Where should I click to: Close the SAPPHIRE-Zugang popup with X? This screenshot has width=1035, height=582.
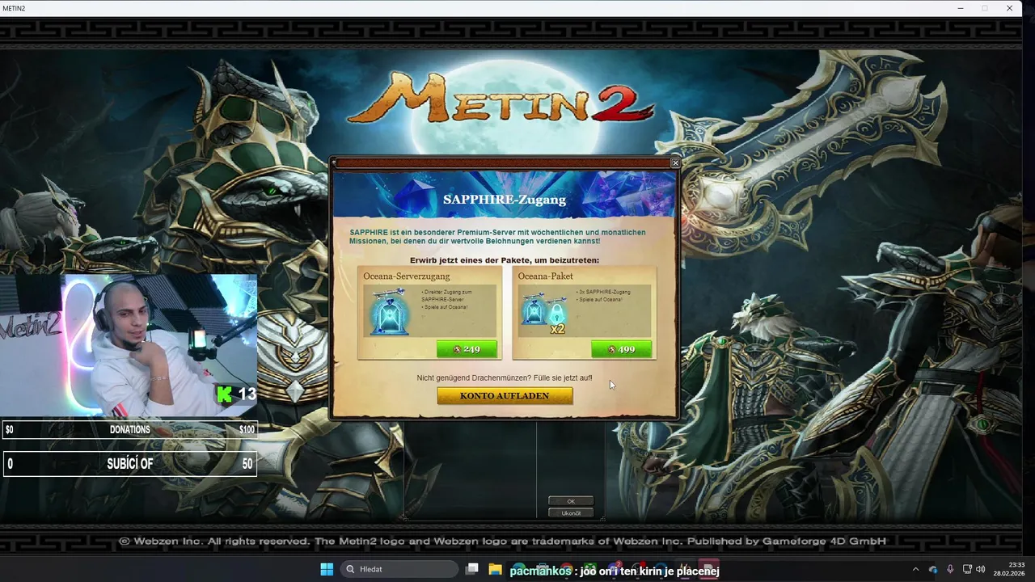(x=675, y=163)
